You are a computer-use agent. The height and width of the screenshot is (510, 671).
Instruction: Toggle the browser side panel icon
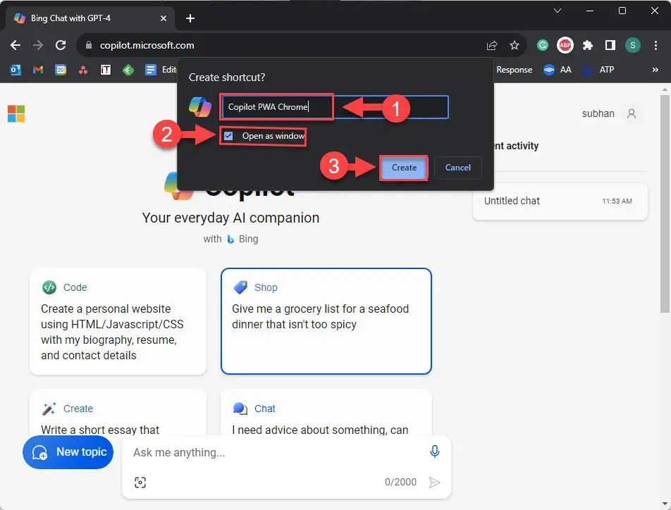point(610,45)
